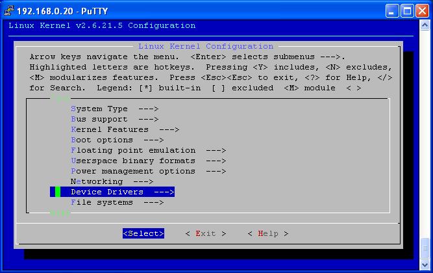433x273 pixels.
Task: Click the terminal scrollbar thumb
Action: coord(425,248)
